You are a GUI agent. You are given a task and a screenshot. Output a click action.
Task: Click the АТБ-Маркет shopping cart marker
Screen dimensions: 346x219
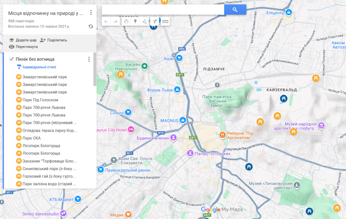coord(78,199)
